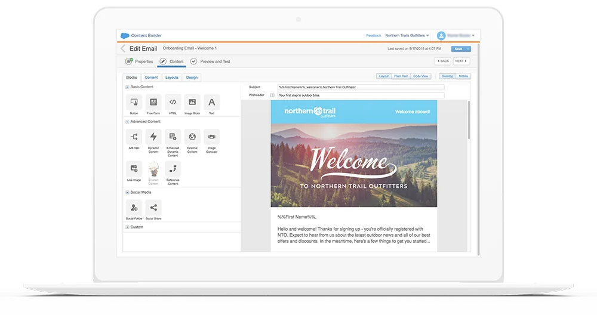Open the Preheader help icon

[272, 95]
